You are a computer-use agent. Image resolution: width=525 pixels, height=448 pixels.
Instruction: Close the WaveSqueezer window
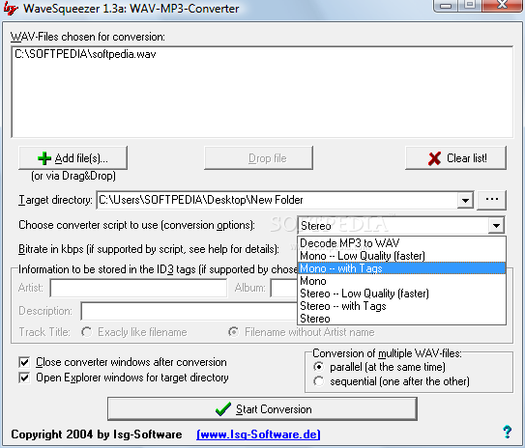click(502, 6)
